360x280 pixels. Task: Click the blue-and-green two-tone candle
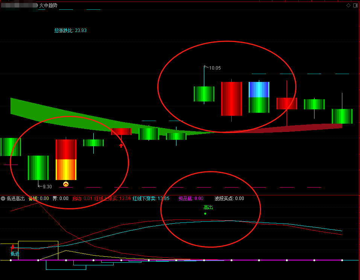[259, 97]
